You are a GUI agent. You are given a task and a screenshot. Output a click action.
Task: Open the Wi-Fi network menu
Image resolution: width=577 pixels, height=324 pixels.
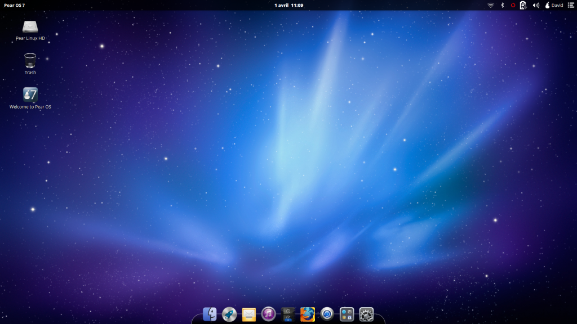[x=490, y=5]
